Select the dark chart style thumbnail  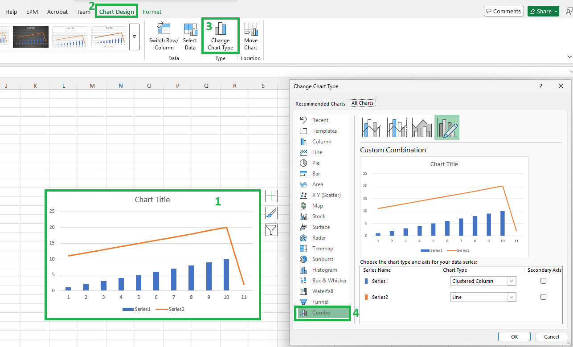point(31,37)
